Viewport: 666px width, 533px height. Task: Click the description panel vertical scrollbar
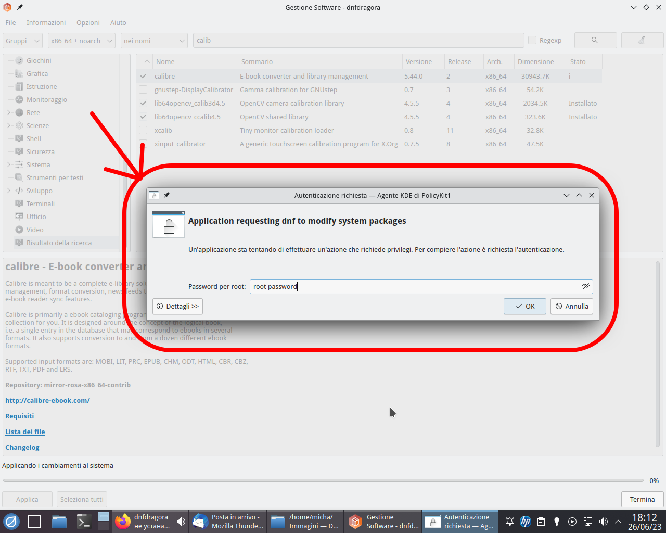tap(658, 354)
